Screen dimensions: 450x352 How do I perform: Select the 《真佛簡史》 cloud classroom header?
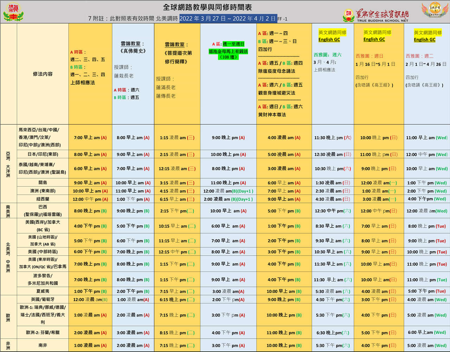133,51
